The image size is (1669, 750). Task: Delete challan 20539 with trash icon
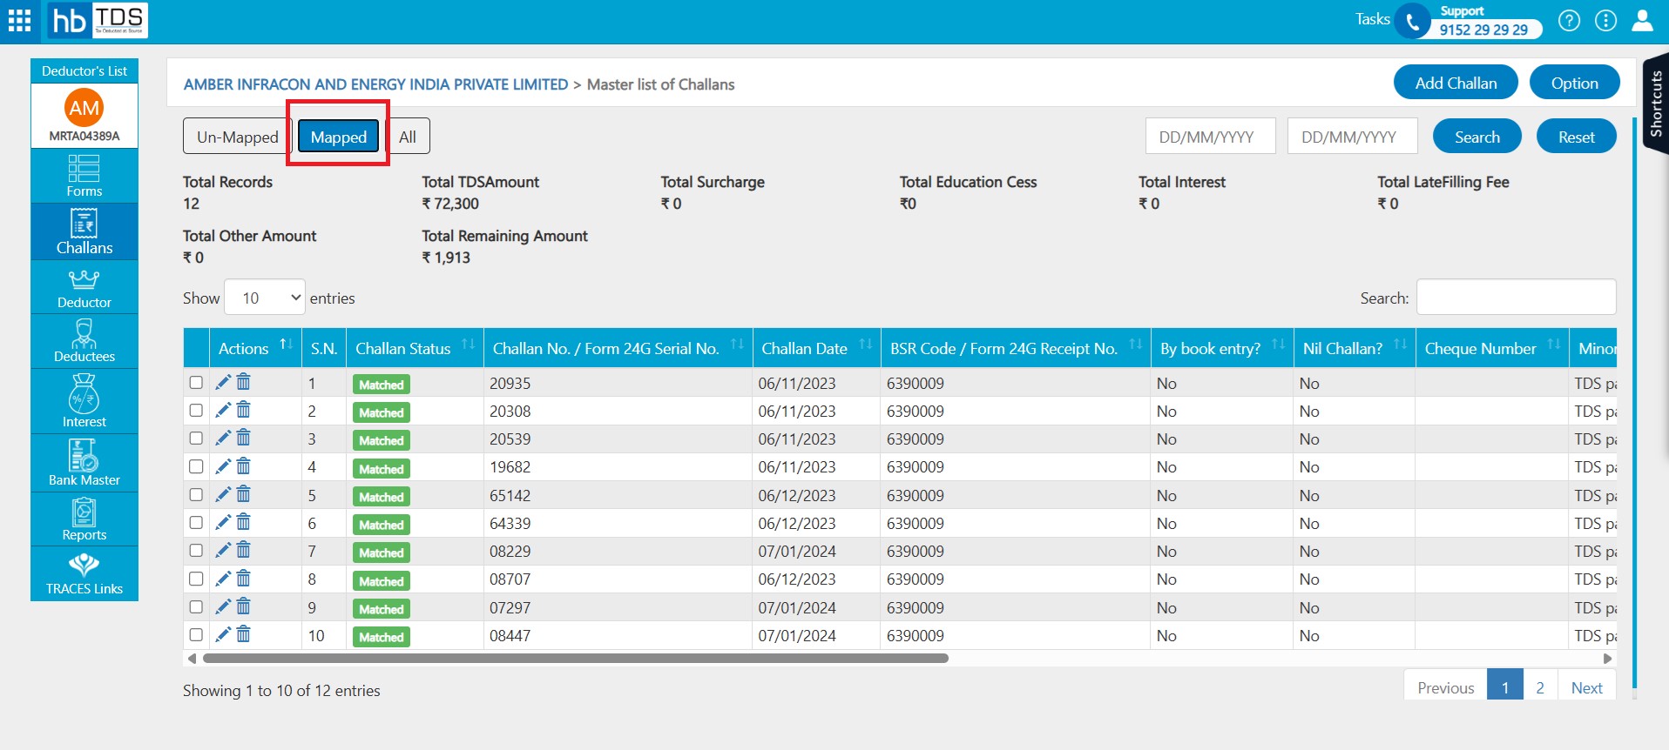(x=243, y=438)
